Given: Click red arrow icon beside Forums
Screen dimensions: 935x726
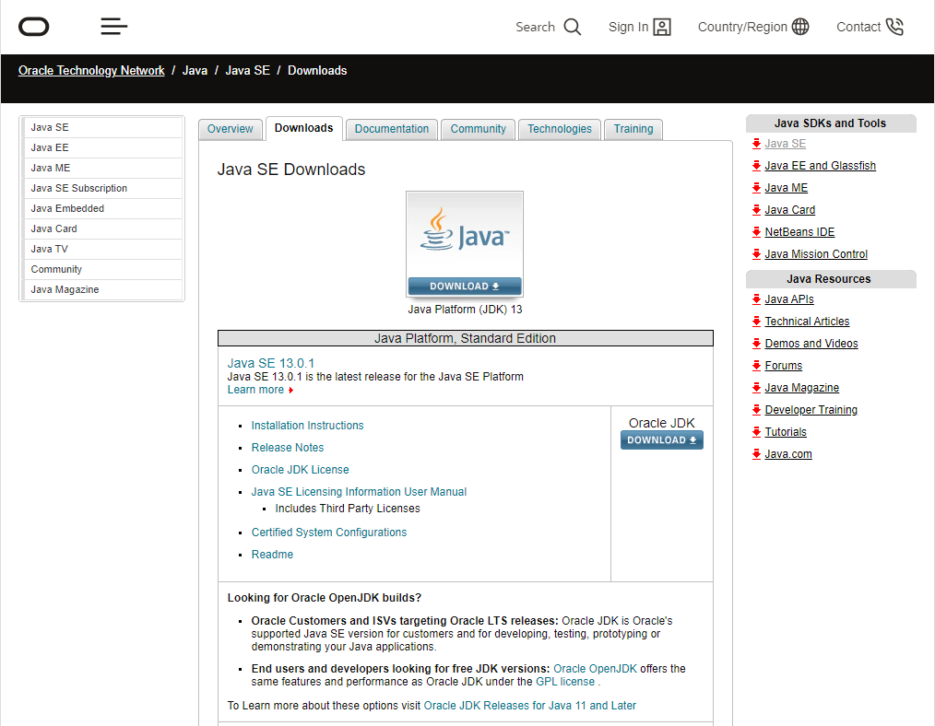Looking at the screenshot, I should coord(756,365).
